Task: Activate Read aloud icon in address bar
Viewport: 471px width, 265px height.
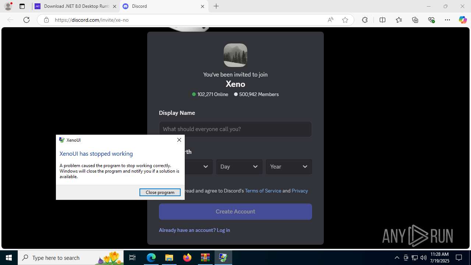Action: tap(330, 20)
